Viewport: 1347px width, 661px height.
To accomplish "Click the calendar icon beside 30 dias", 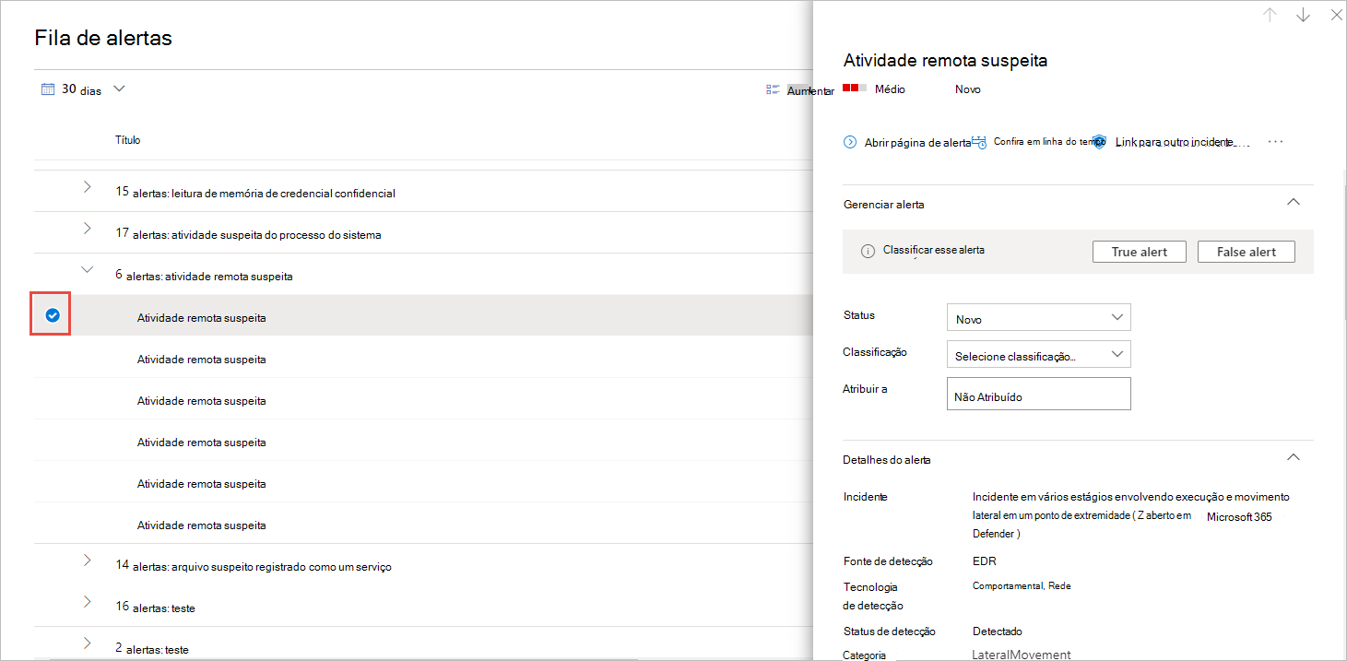I will coord(48,89).
